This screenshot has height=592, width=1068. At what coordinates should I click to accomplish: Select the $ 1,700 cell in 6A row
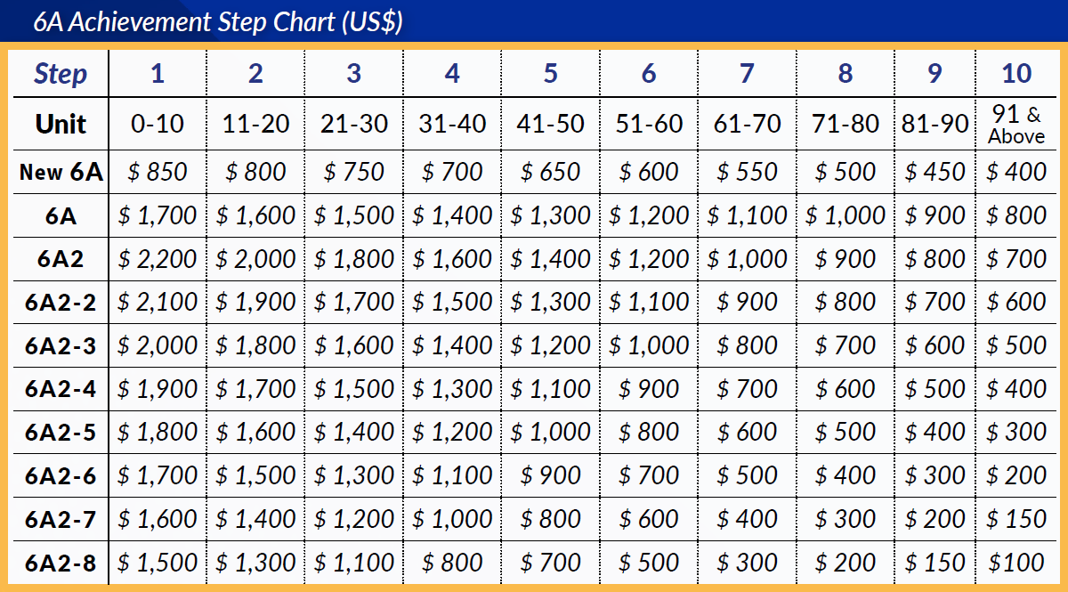coord(158,215)
